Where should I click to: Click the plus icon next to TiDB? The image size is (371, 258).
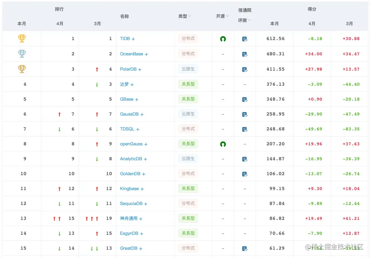133,39
